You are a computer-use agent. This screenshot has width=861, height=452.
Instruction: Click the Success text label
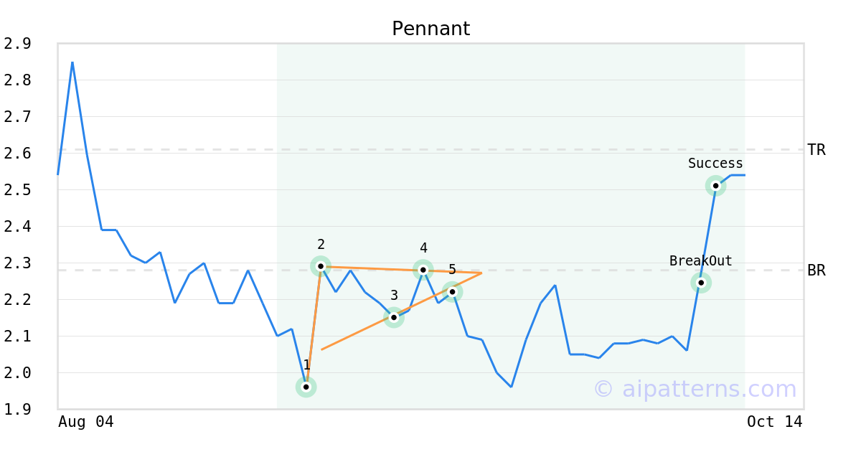click(715, 164)
